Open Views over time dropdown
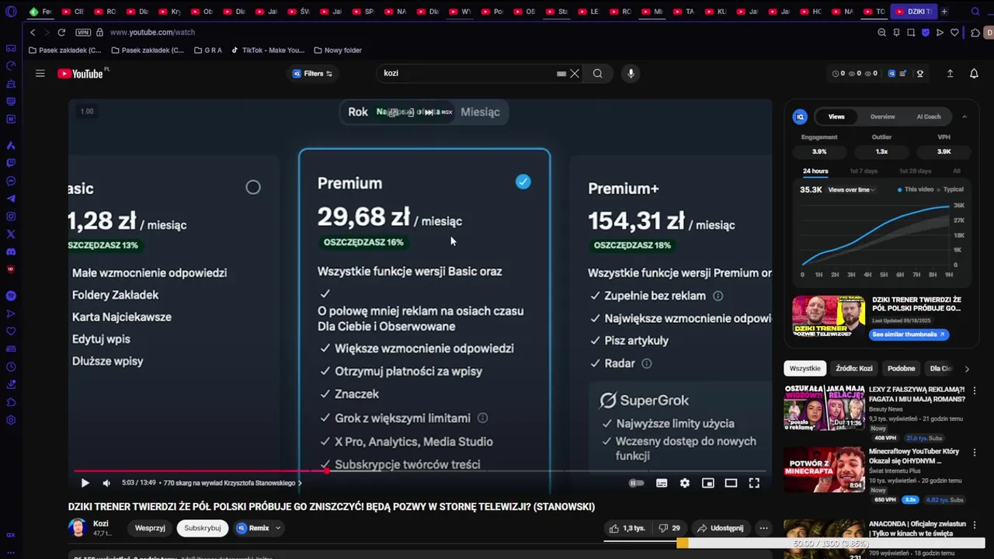Screen dimensions: 994x559 [x=852, y=189]
